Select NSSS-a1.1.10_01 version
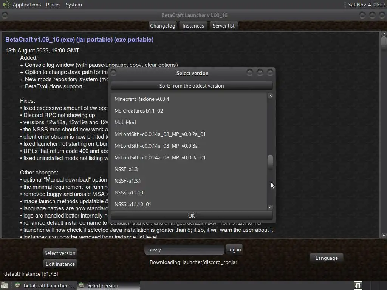The width and height of the screenshot is (387, 290). coord(189,204)
